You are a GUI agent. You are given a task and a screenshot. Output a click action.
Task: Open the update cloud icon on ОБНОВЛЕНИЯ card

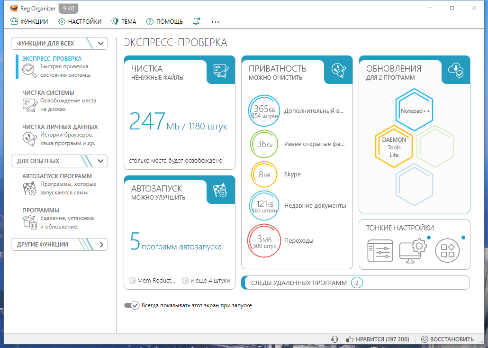pos(455,69)
